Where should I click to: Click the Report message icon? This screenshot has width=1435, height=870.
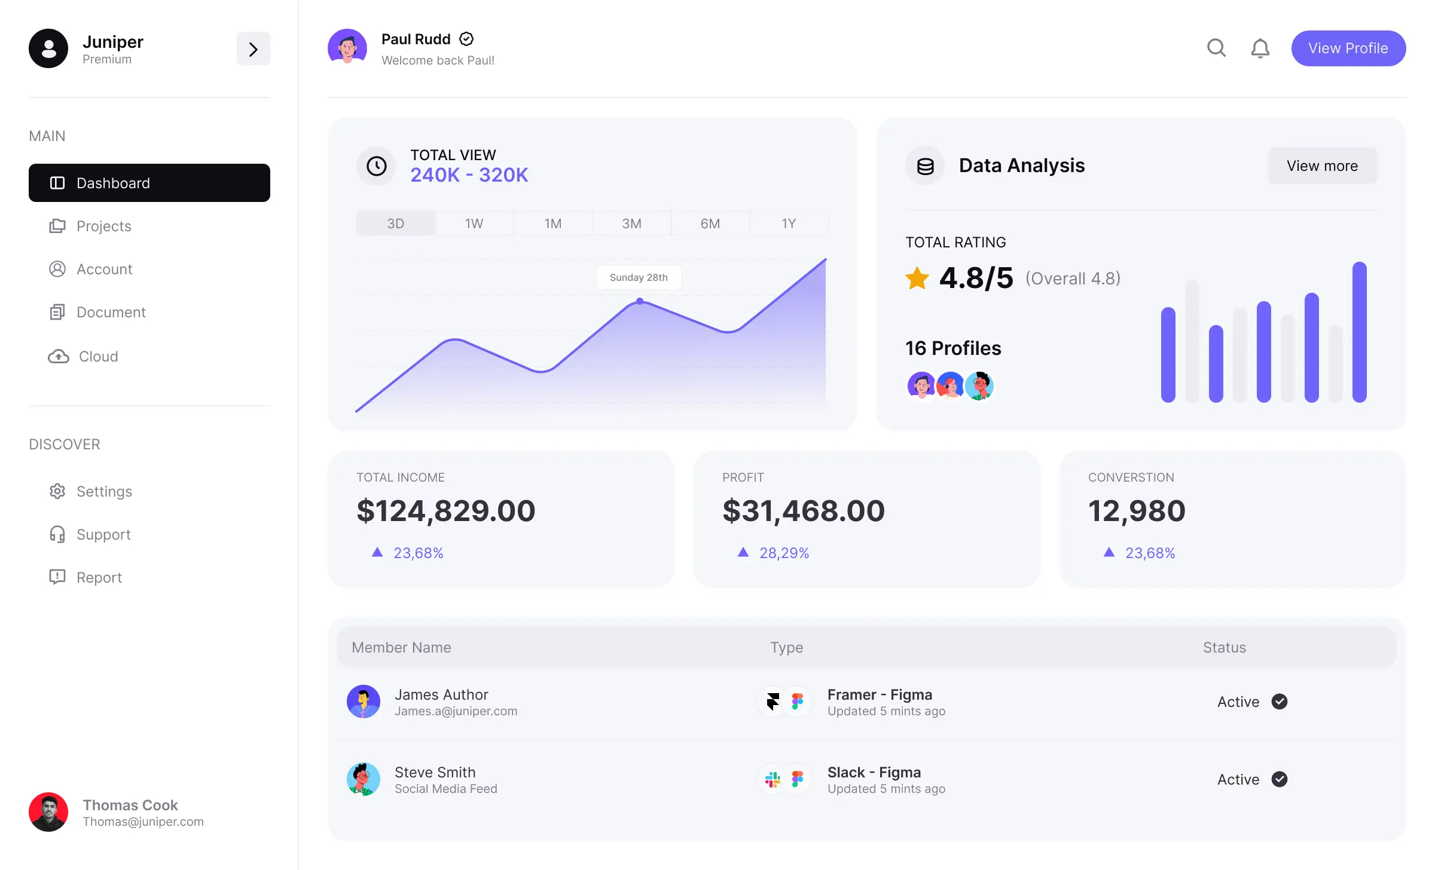pyautogui.click(x=57, y=577)
